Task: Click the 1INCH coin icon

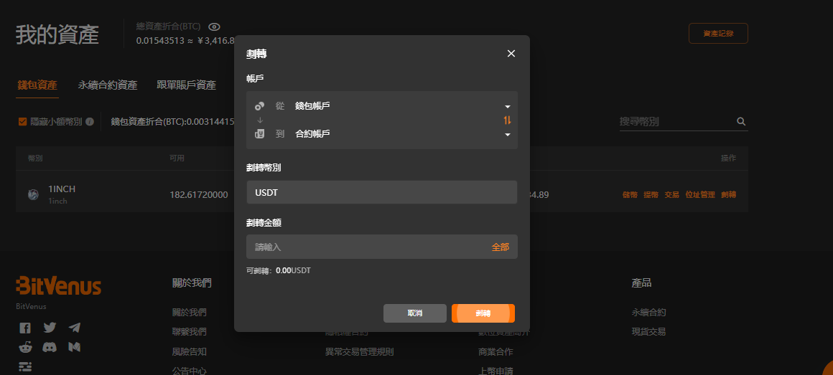Action: coord(33,194)
